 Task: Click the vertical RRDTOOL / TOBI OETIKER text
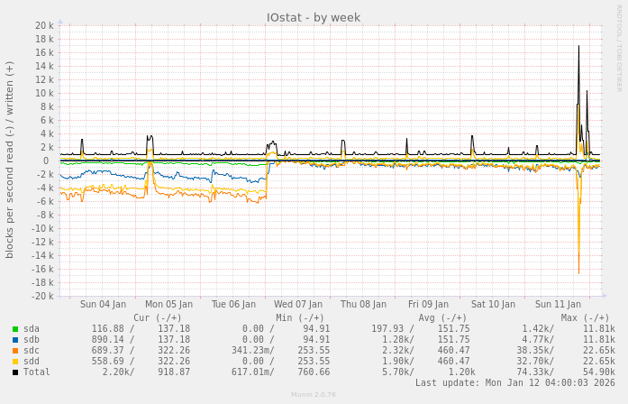[x=619, y=48]
